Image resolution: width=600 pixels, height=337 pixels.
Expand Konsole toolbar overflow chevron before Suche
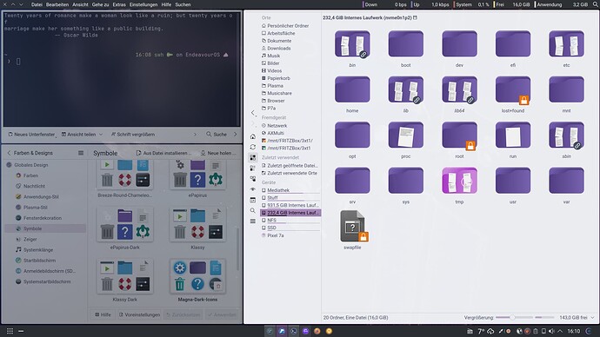(195, 135)
